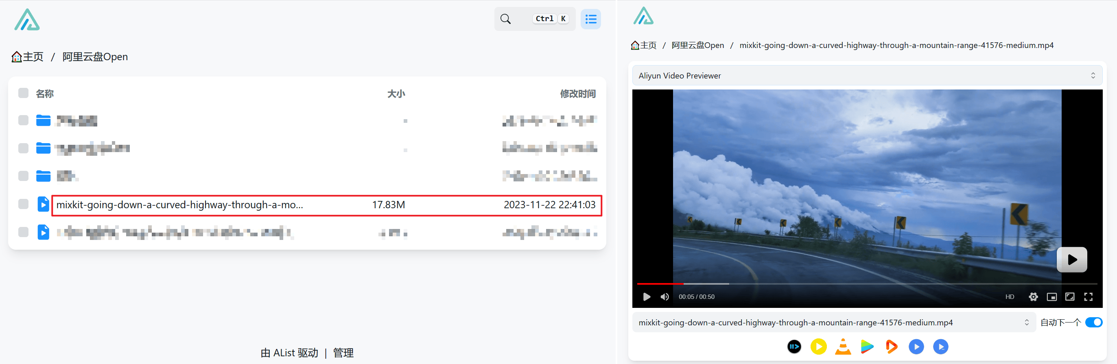The height and width of the screenshot is (364, 1117).
Task: Enter fullscreen in video player
Action: 1088,297
